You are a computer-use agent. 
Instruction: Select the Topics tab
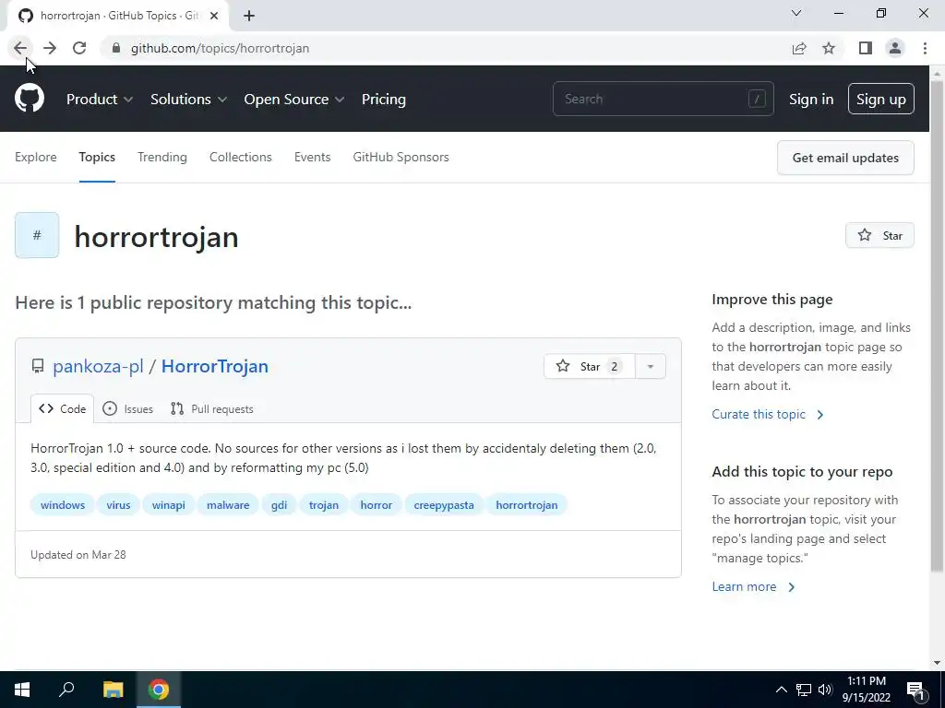click(x=97, y=157)
